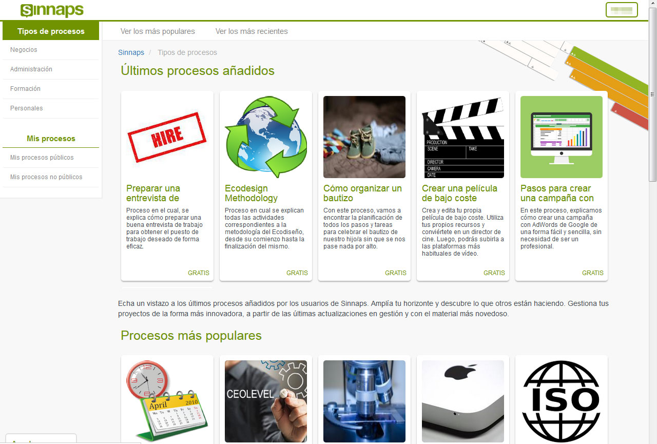Open 'Cómo organizar un bautizo' title

[x=362, y=193]
